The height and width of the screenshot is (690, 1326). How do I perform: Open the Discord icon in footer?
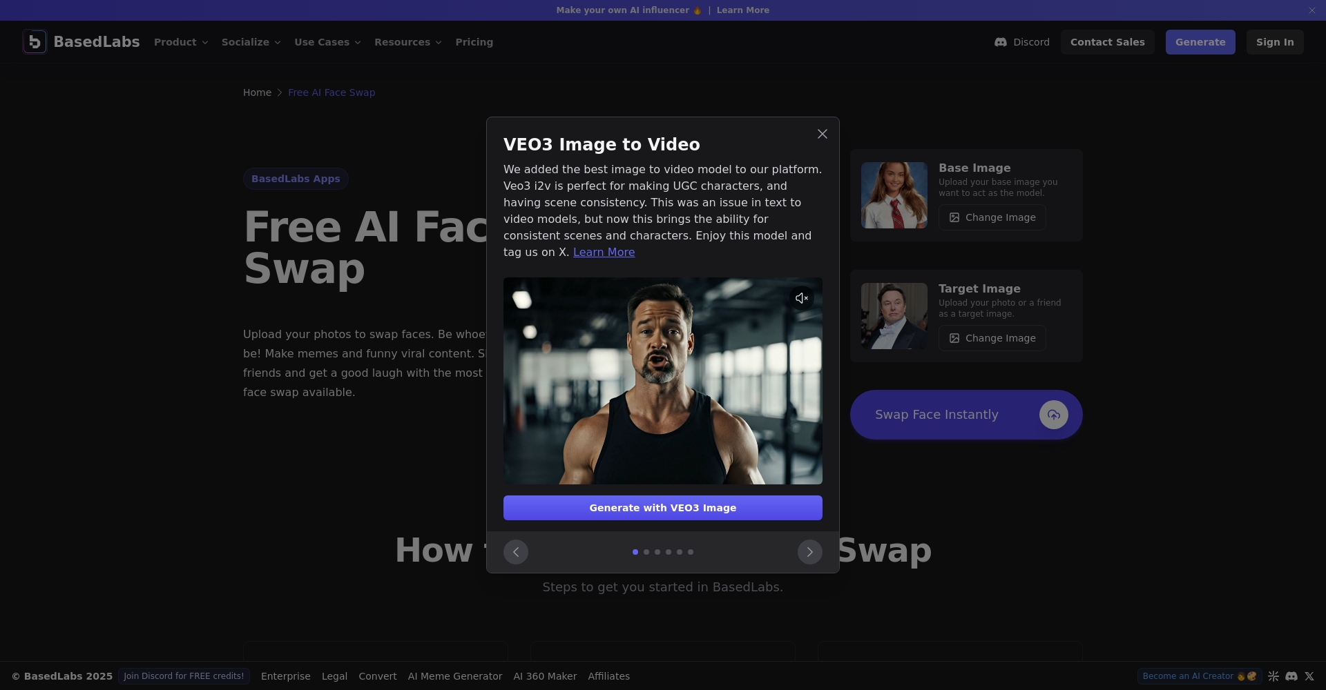pyautogui.click(x=1291, y=676)
